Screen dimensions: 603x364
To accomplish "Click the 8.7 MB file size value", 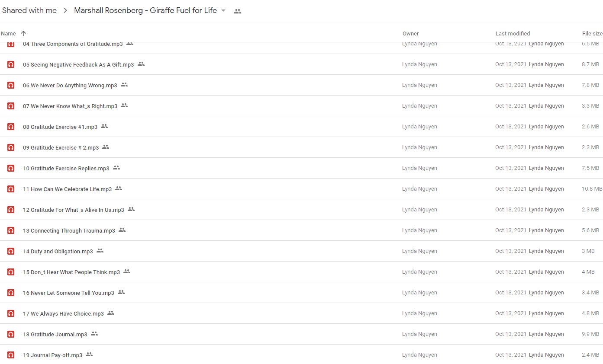I will pyautogui.click(x=590, y=64).
